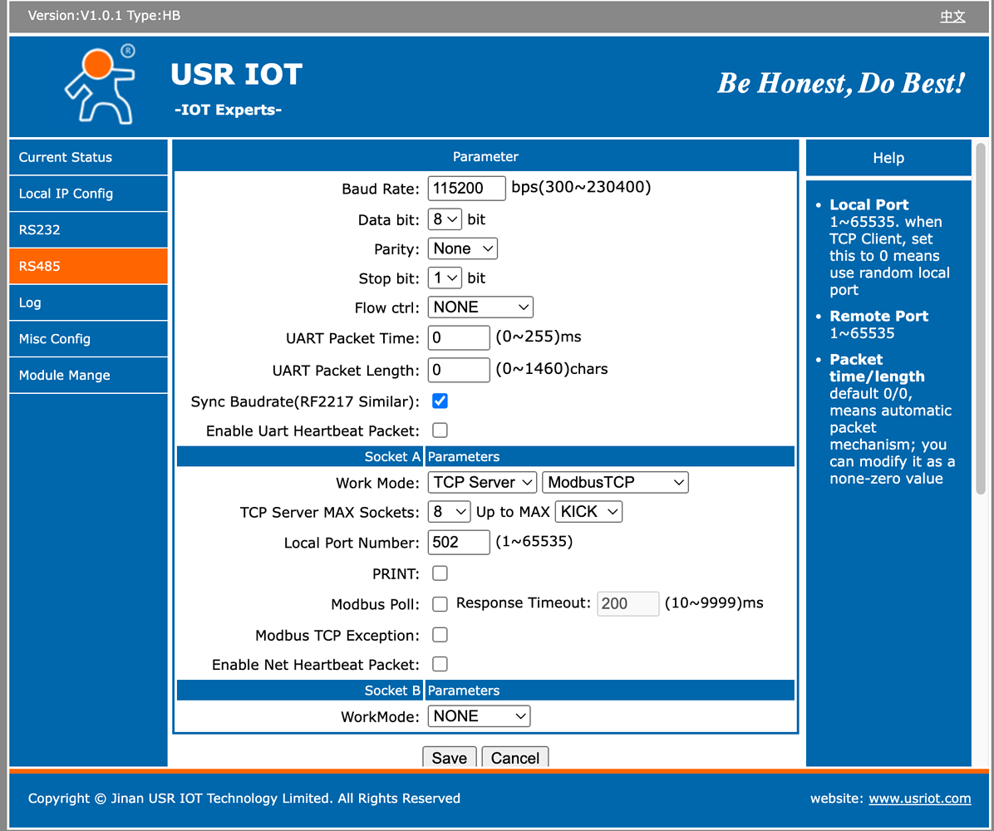Open the www.usriot.com website link
Image resolution: width=994 pixels, height=831 pixels.
coord(919,799)
